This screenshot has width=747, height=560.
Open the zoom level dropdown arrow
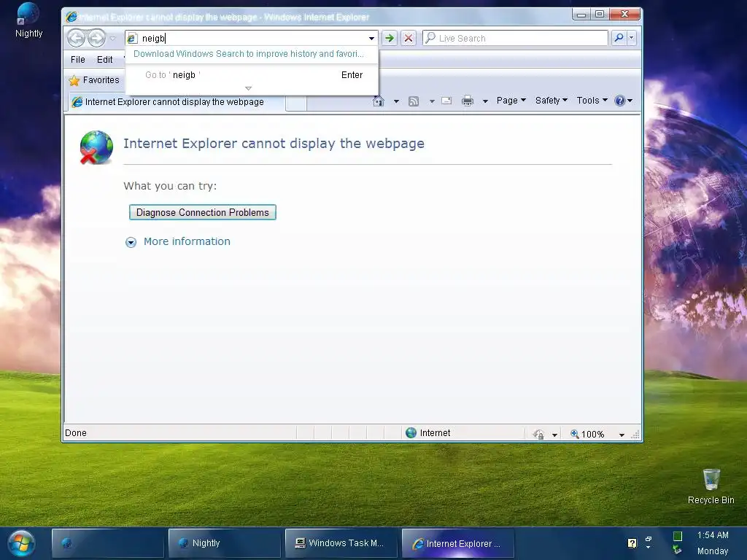click(622, 435)
